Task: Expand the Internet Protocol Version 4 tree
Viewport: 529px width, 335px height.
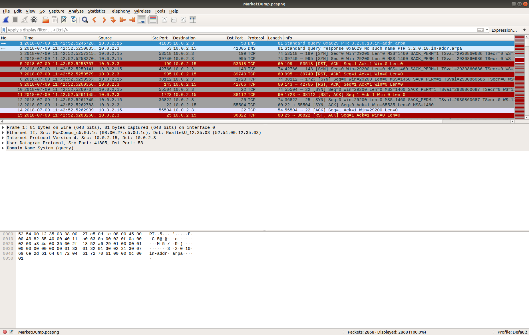Action: [3, 138]
